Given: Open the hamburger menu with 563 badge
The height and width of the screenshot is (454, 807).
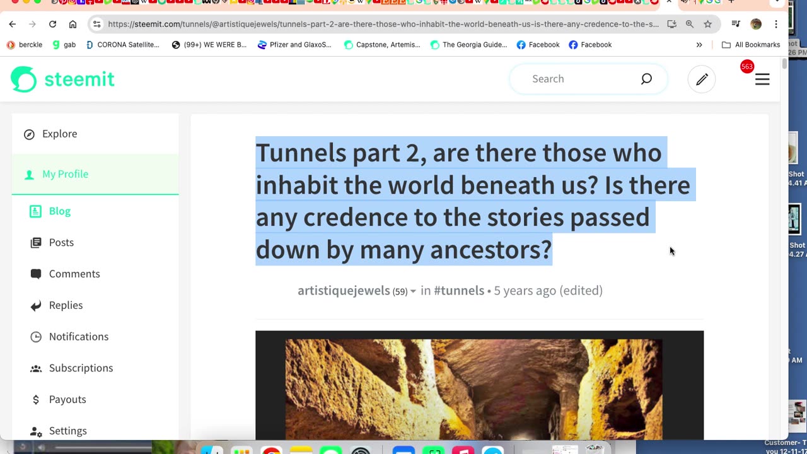Looking at the screenshot, I should pyautogui.click(x=762, y=79).
